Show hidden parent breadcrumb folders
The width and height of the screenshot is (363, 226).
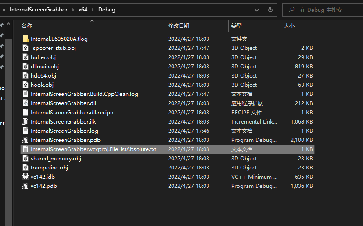click(4, 10)
